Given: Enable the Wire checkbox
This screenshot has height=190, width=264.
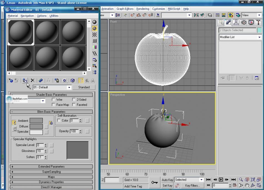Looking at the screenshot, I should point(53,99).
